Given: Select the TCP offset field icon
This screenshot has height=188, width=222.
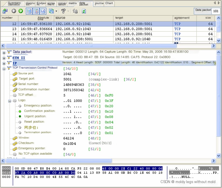Looking at the screenshot, I should pos(15,95).
